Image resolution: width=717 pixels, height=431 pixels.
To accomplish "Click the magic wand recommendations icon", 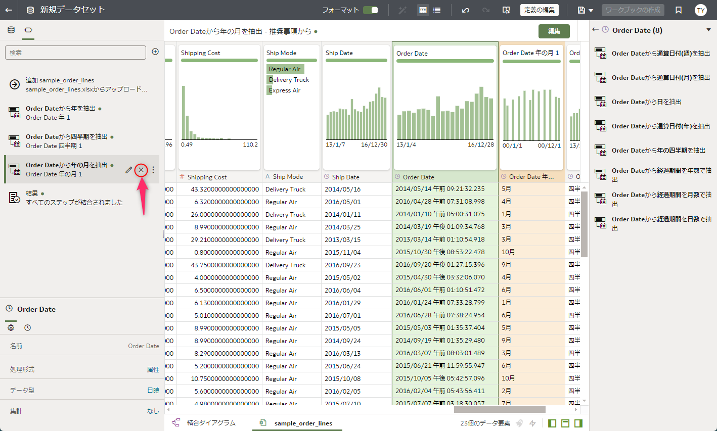I will pos(402,10).
